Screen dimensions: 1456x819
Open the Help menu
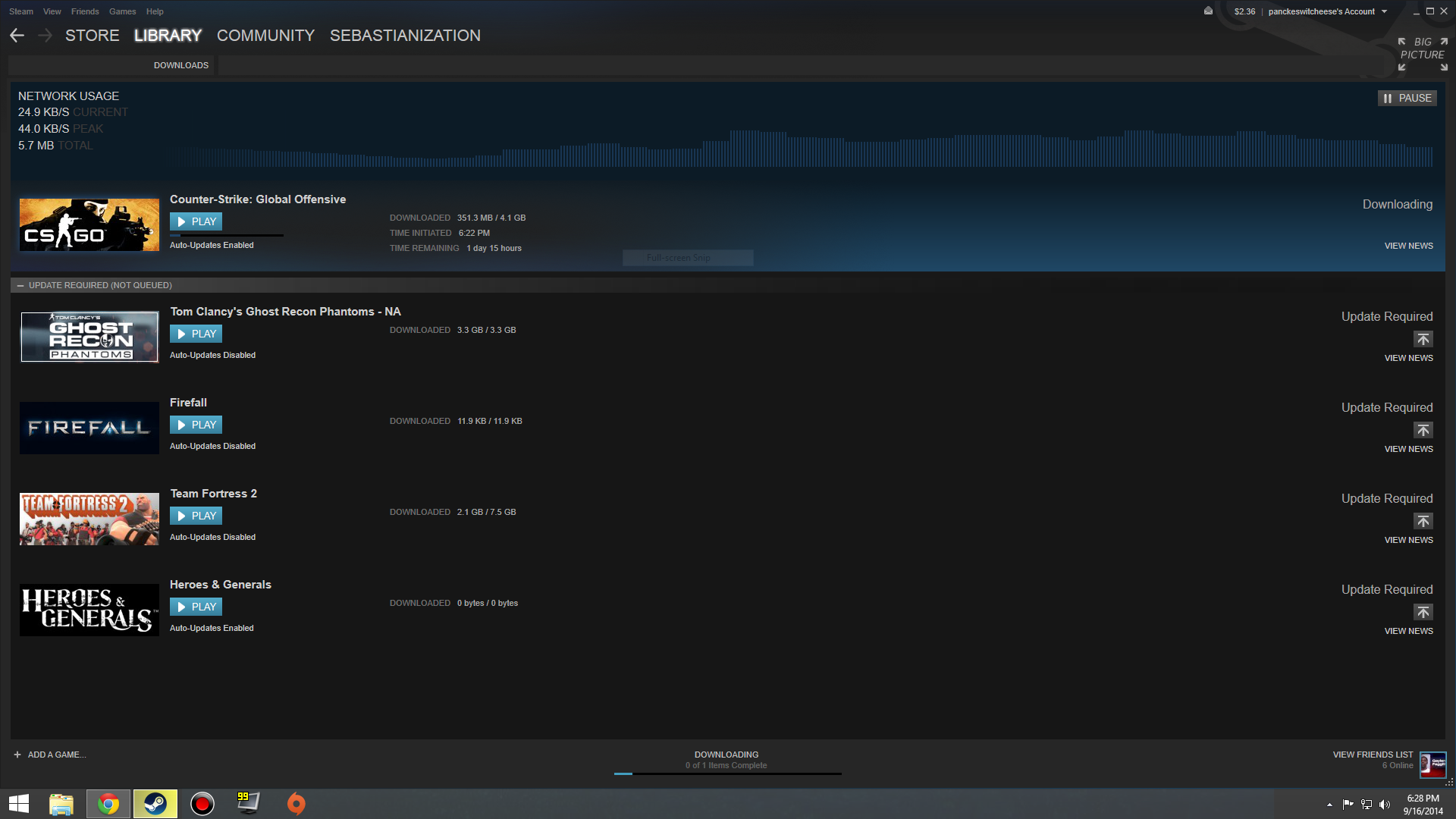pos(155,11)
